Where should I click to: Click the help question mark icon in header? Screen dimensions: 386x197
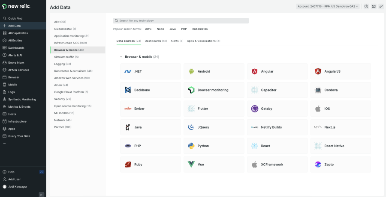366,6
